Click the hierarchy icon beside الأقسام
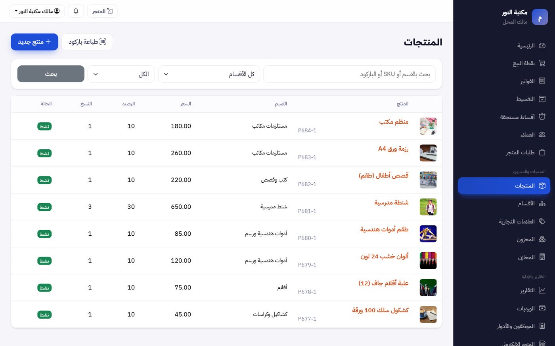 (x=542, y=203)
